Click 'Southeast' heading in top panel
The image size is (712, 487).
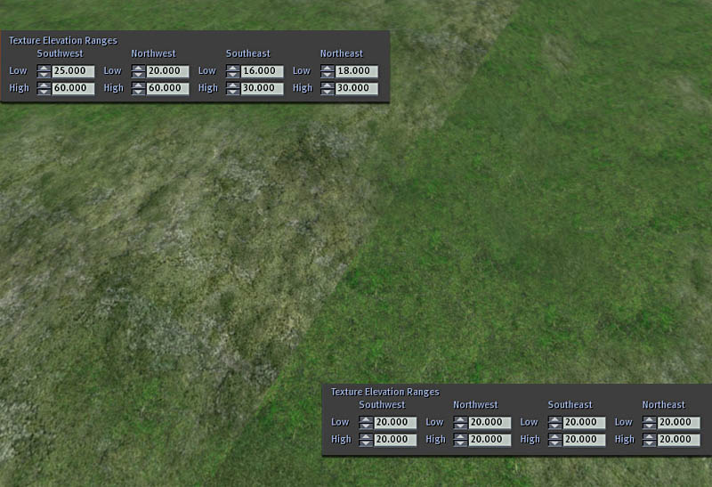click(x=248, y=53)
